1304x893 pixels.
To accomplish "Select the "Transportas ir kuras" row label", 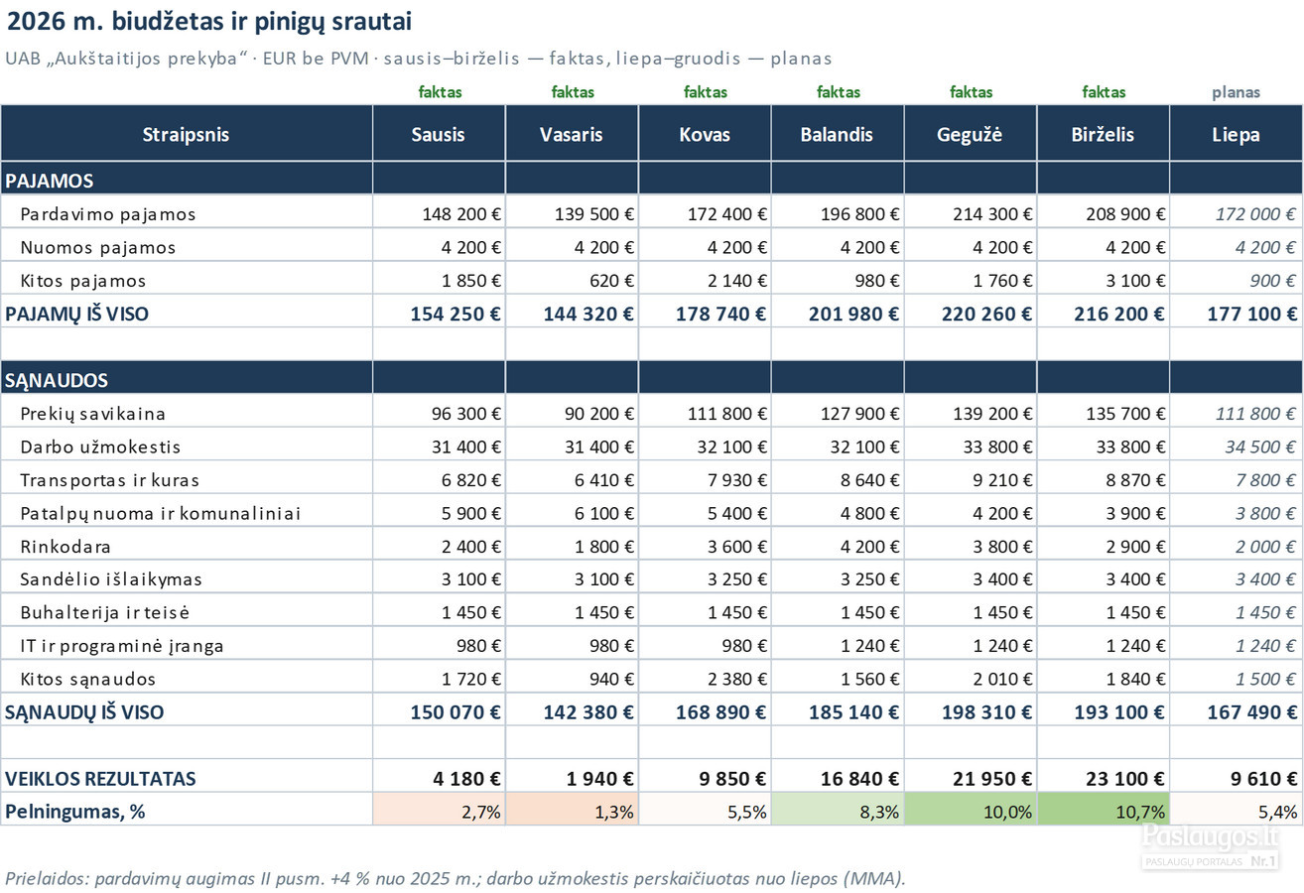I will 110,480.
